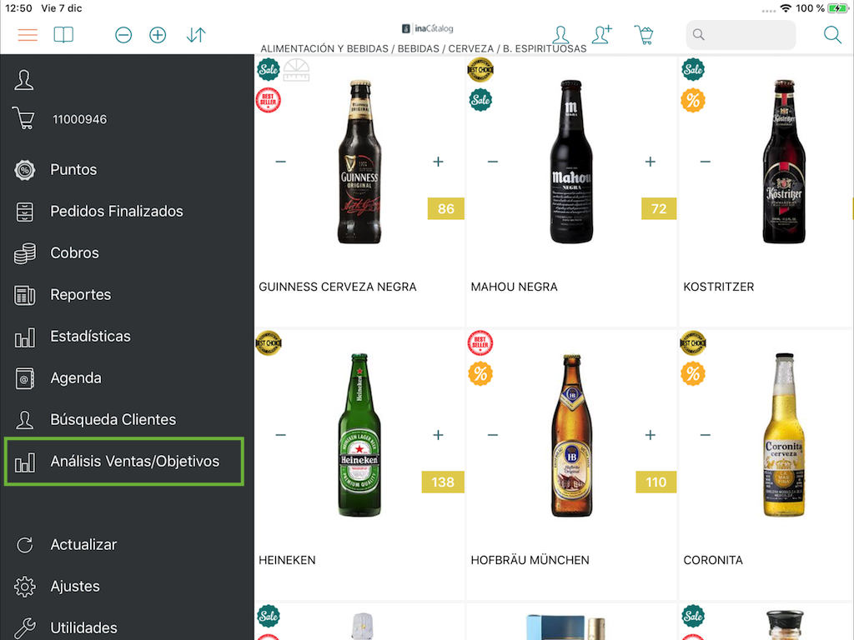Image resolution: width=854 pixels, height=640 pixels.
Task: Click the Cobros coins icon
Action: pos(24,253)
